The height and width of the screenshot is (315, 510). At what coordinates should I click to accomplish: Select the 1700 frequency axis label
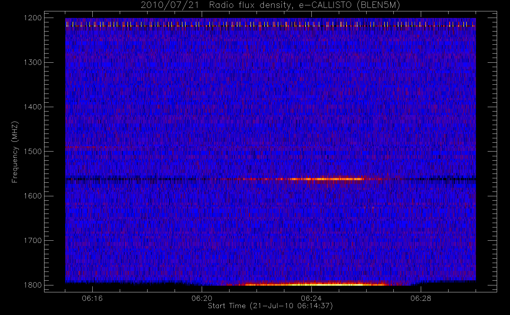(33, 241)
